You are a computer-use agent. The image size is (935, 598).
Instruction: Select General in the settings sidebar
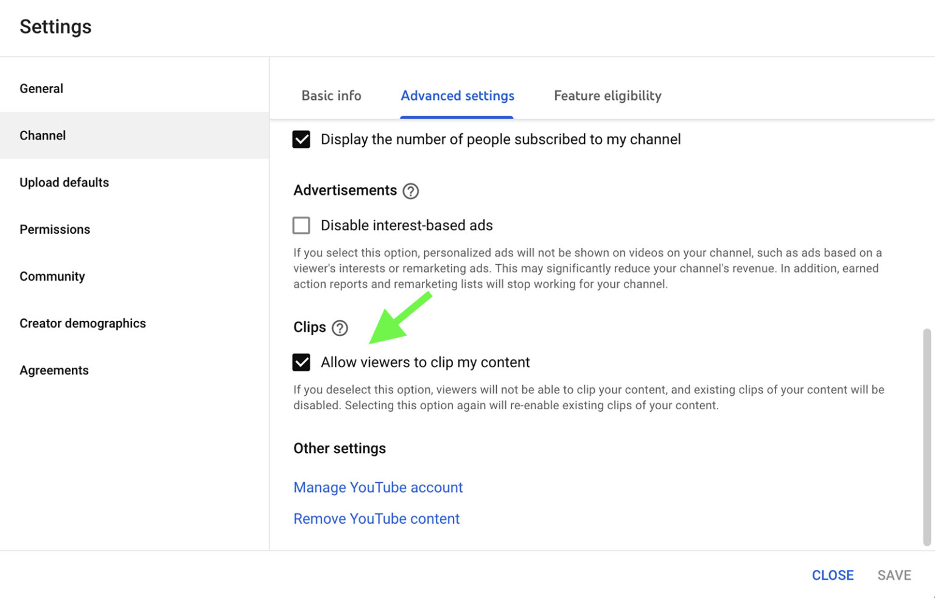coord(41,88)
